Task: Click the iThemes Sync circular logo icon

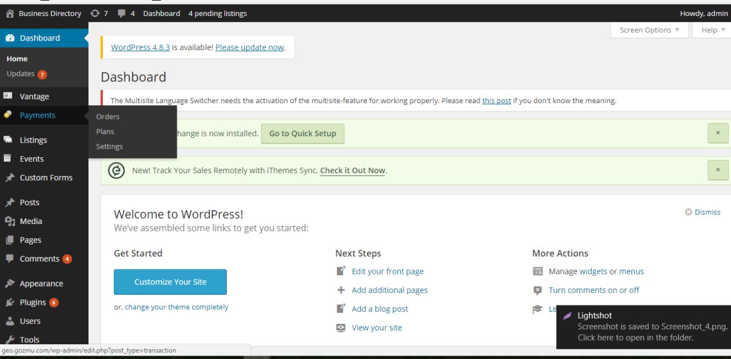Action: (x=117, y=170)
